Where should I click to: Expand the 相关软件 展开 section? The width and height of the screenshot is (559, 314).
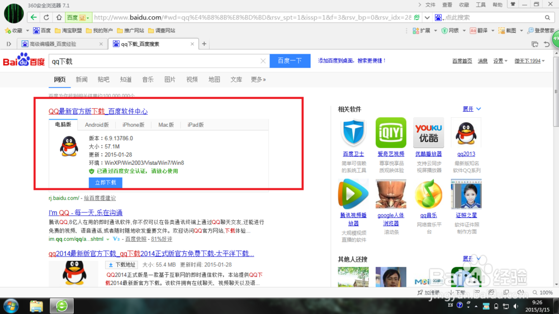pyautogui.click(x=472, y=109)
